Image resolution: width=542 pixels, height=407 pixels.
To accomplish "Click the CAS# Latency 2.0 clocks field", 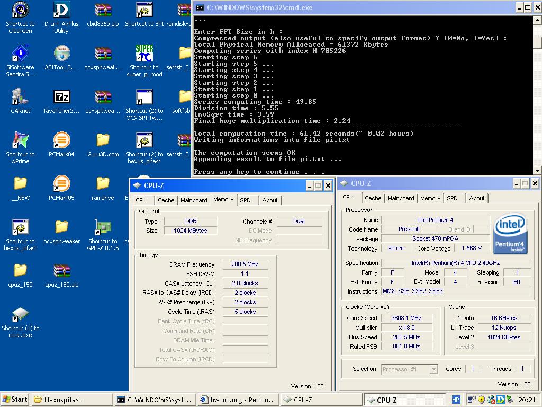I will [245, 283].
